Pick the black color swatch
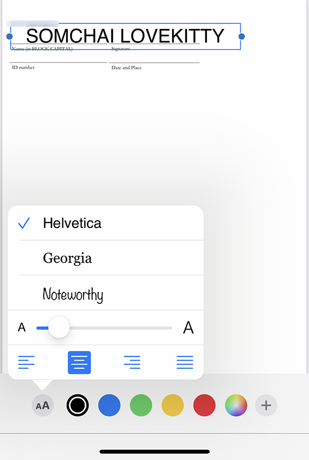309x460 pixels. pos(78,405)
